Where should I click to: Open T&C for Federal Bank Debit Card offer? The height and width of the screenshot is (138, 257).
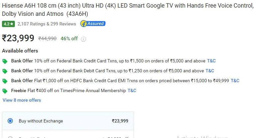pos(210,71)
